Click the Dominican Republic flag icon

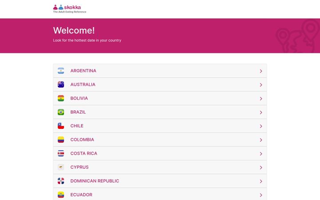[61, 181]
